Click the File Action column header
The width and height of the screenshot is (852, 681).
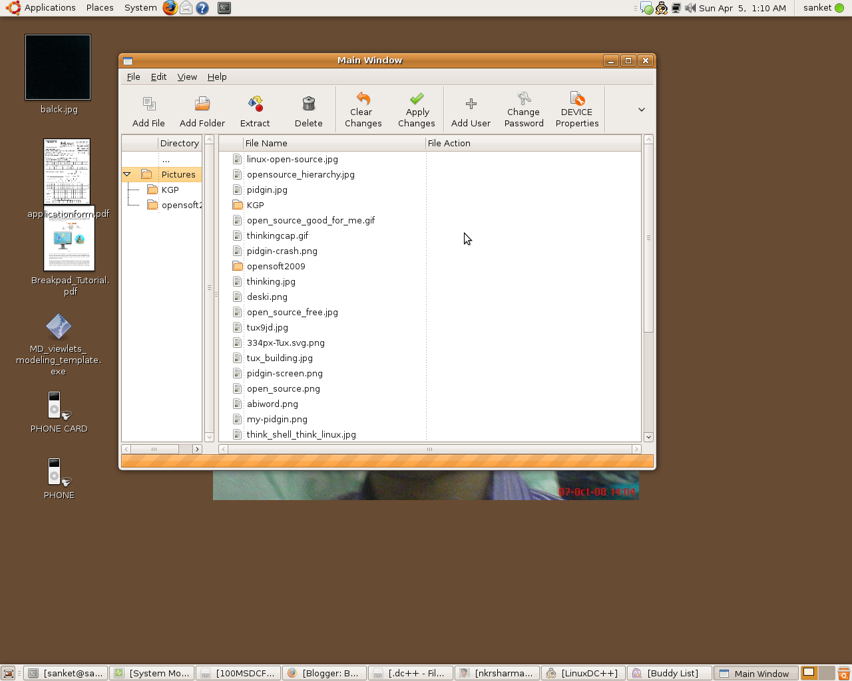coord(533,143)
